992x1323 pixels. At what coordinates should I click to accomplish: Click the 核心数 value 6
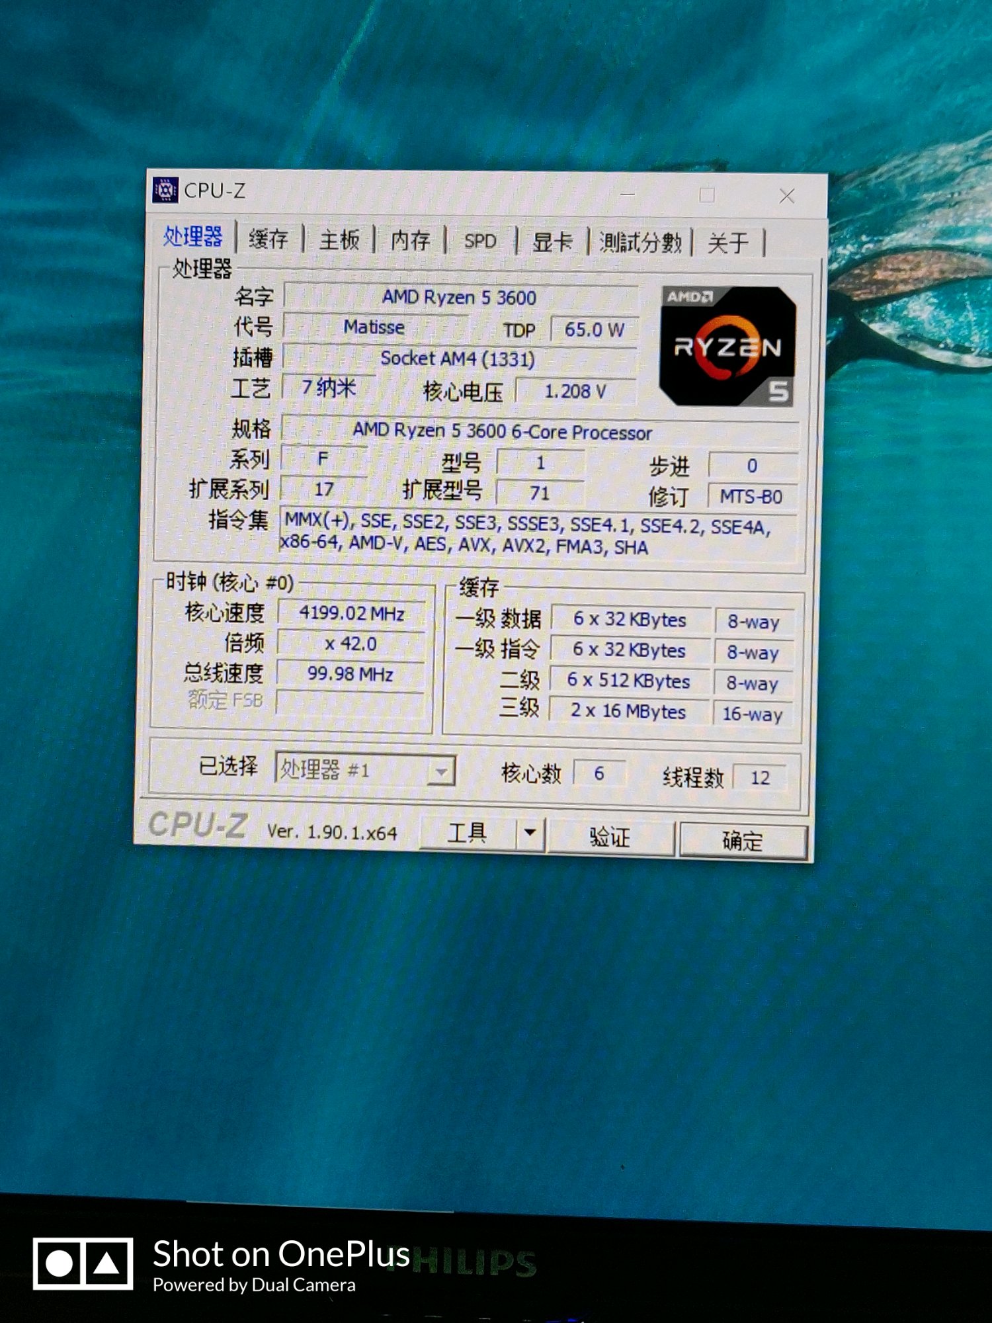(599, 773)
